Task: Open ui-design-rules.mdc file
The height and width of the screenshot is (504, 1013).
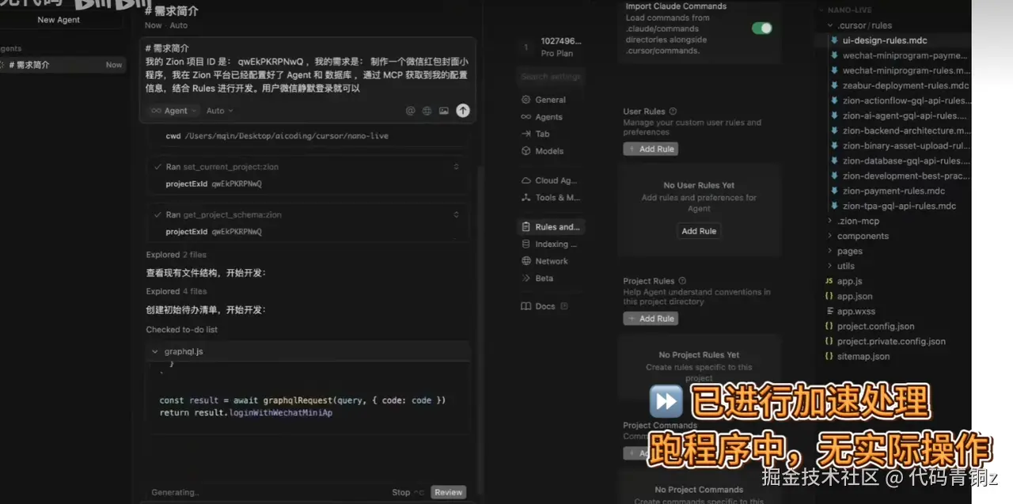Action: pos(885,40)
